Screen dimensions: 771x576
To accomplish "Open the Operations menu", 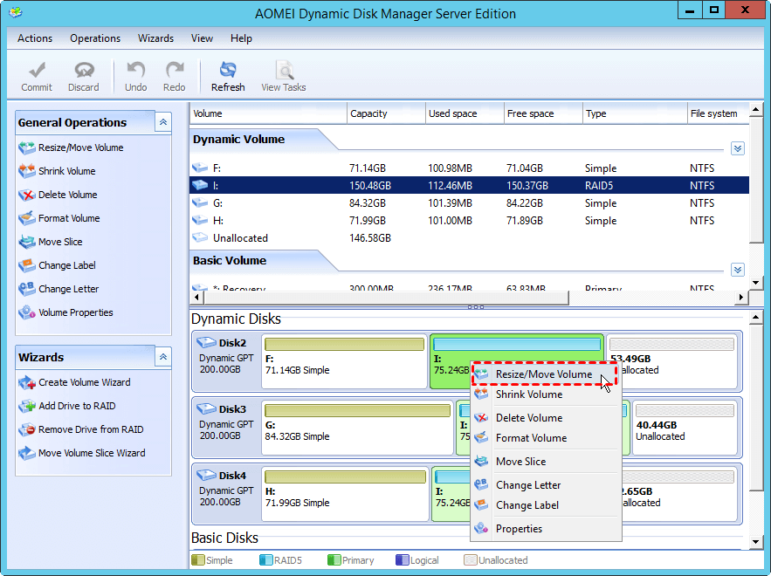I will [95, 38].
